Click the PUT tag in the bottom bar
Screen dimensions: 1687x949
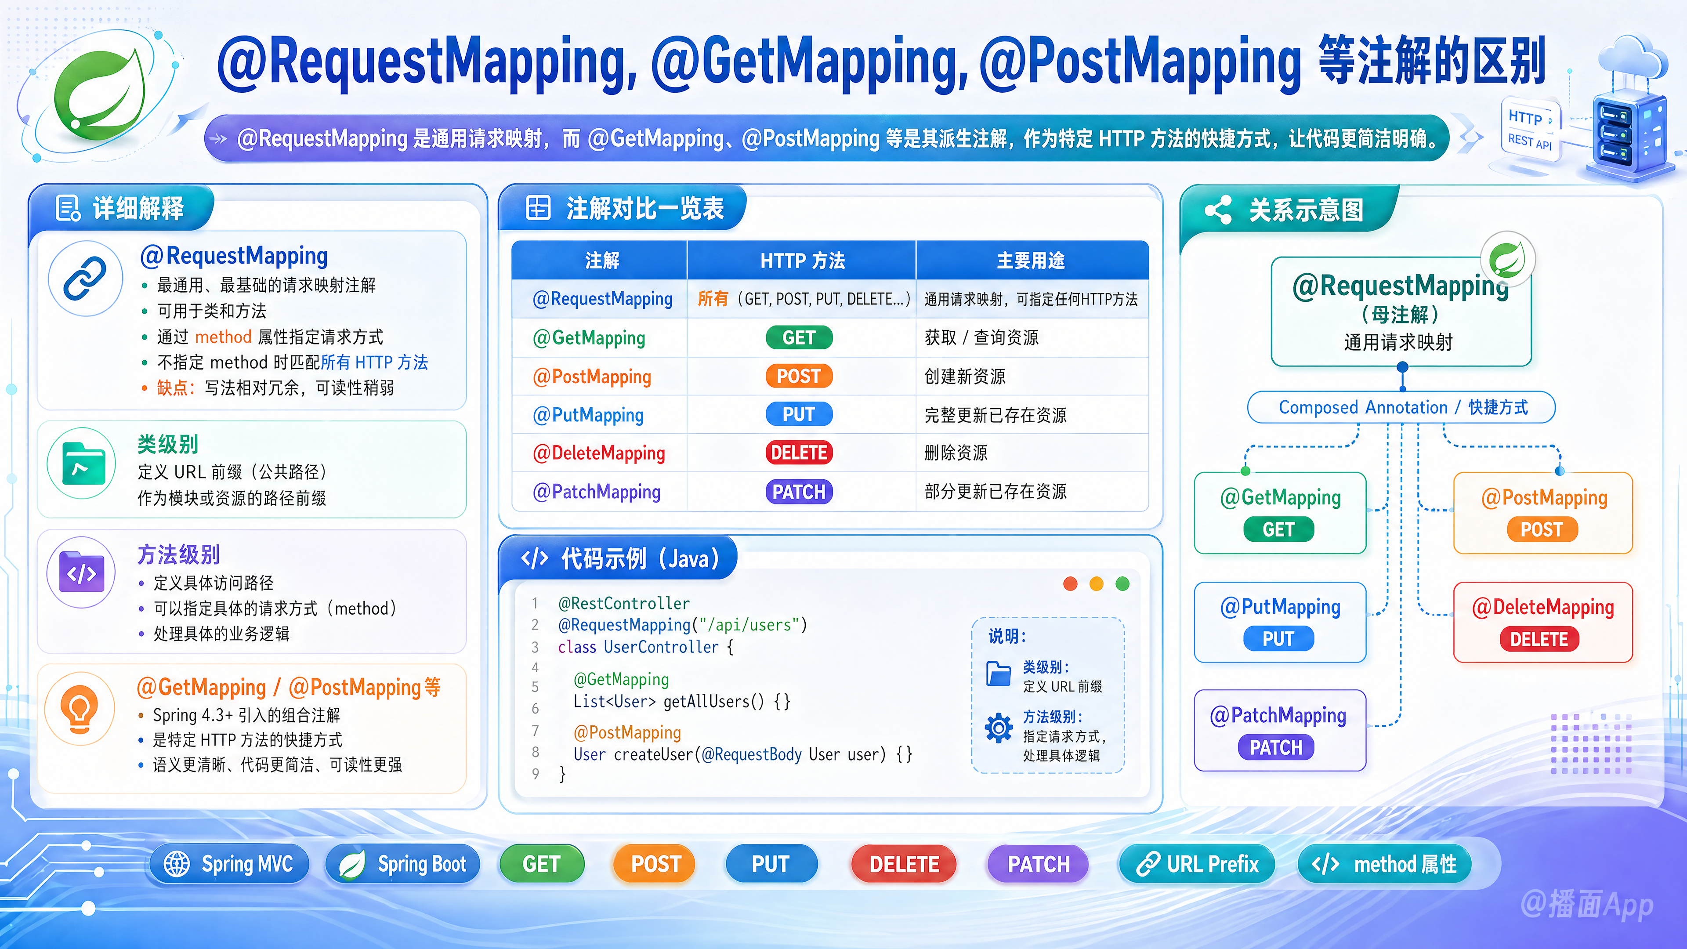[x=771, y=865]
